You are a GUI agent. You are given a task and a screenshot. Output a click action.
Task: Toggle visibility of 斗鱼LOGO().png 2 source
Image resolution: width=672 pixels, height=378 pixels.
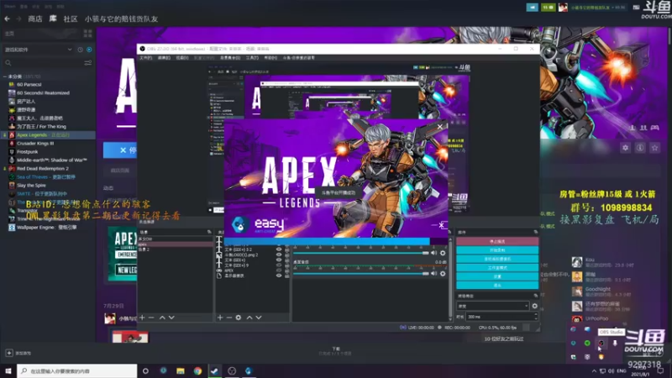click(x=279, y=255)
